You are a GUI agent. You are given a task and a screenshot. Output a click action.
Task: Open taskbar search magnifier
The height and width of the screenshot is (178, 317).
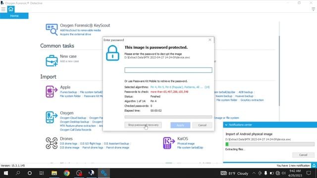click(x=18, y=173)
